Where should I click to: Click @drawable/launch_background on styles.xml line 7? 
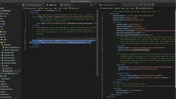tap(80, 23)
